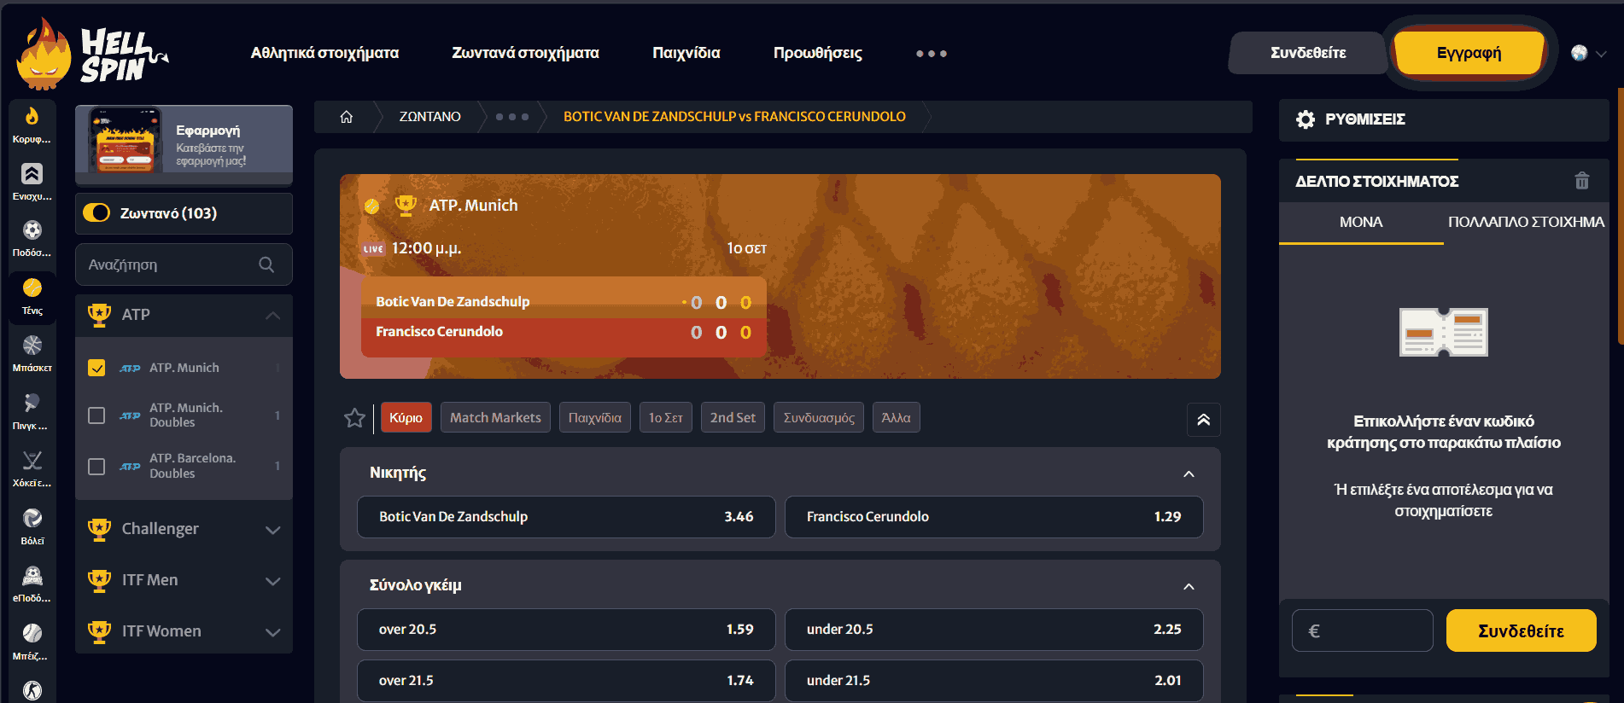The image size is (1624, 703).
Task: Clear bet slip with trash icon
Action: pyautogui.click(x=1581, y=181)
